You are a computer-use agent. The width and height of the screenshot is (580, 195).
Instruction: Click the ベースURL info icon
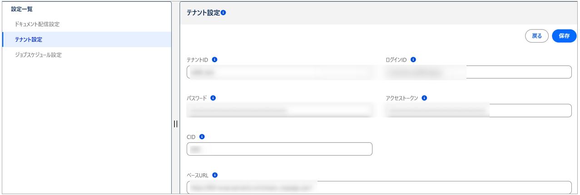[x=215, y=175]
